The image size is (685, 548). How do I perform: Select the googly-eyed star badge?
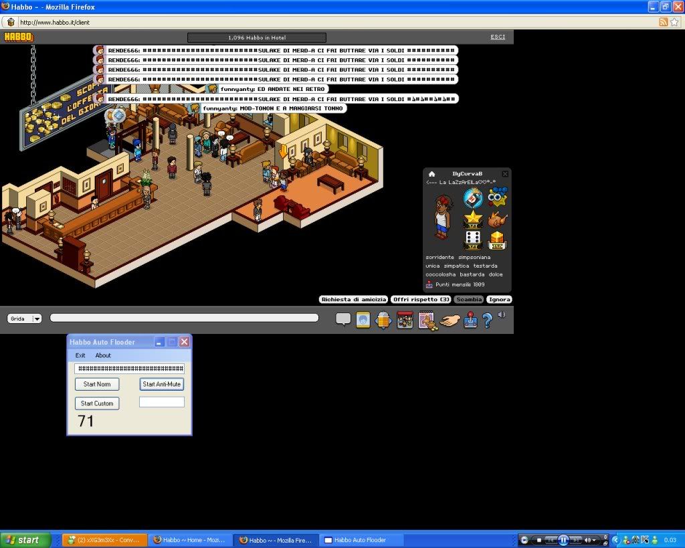click(x=497, y=197)
